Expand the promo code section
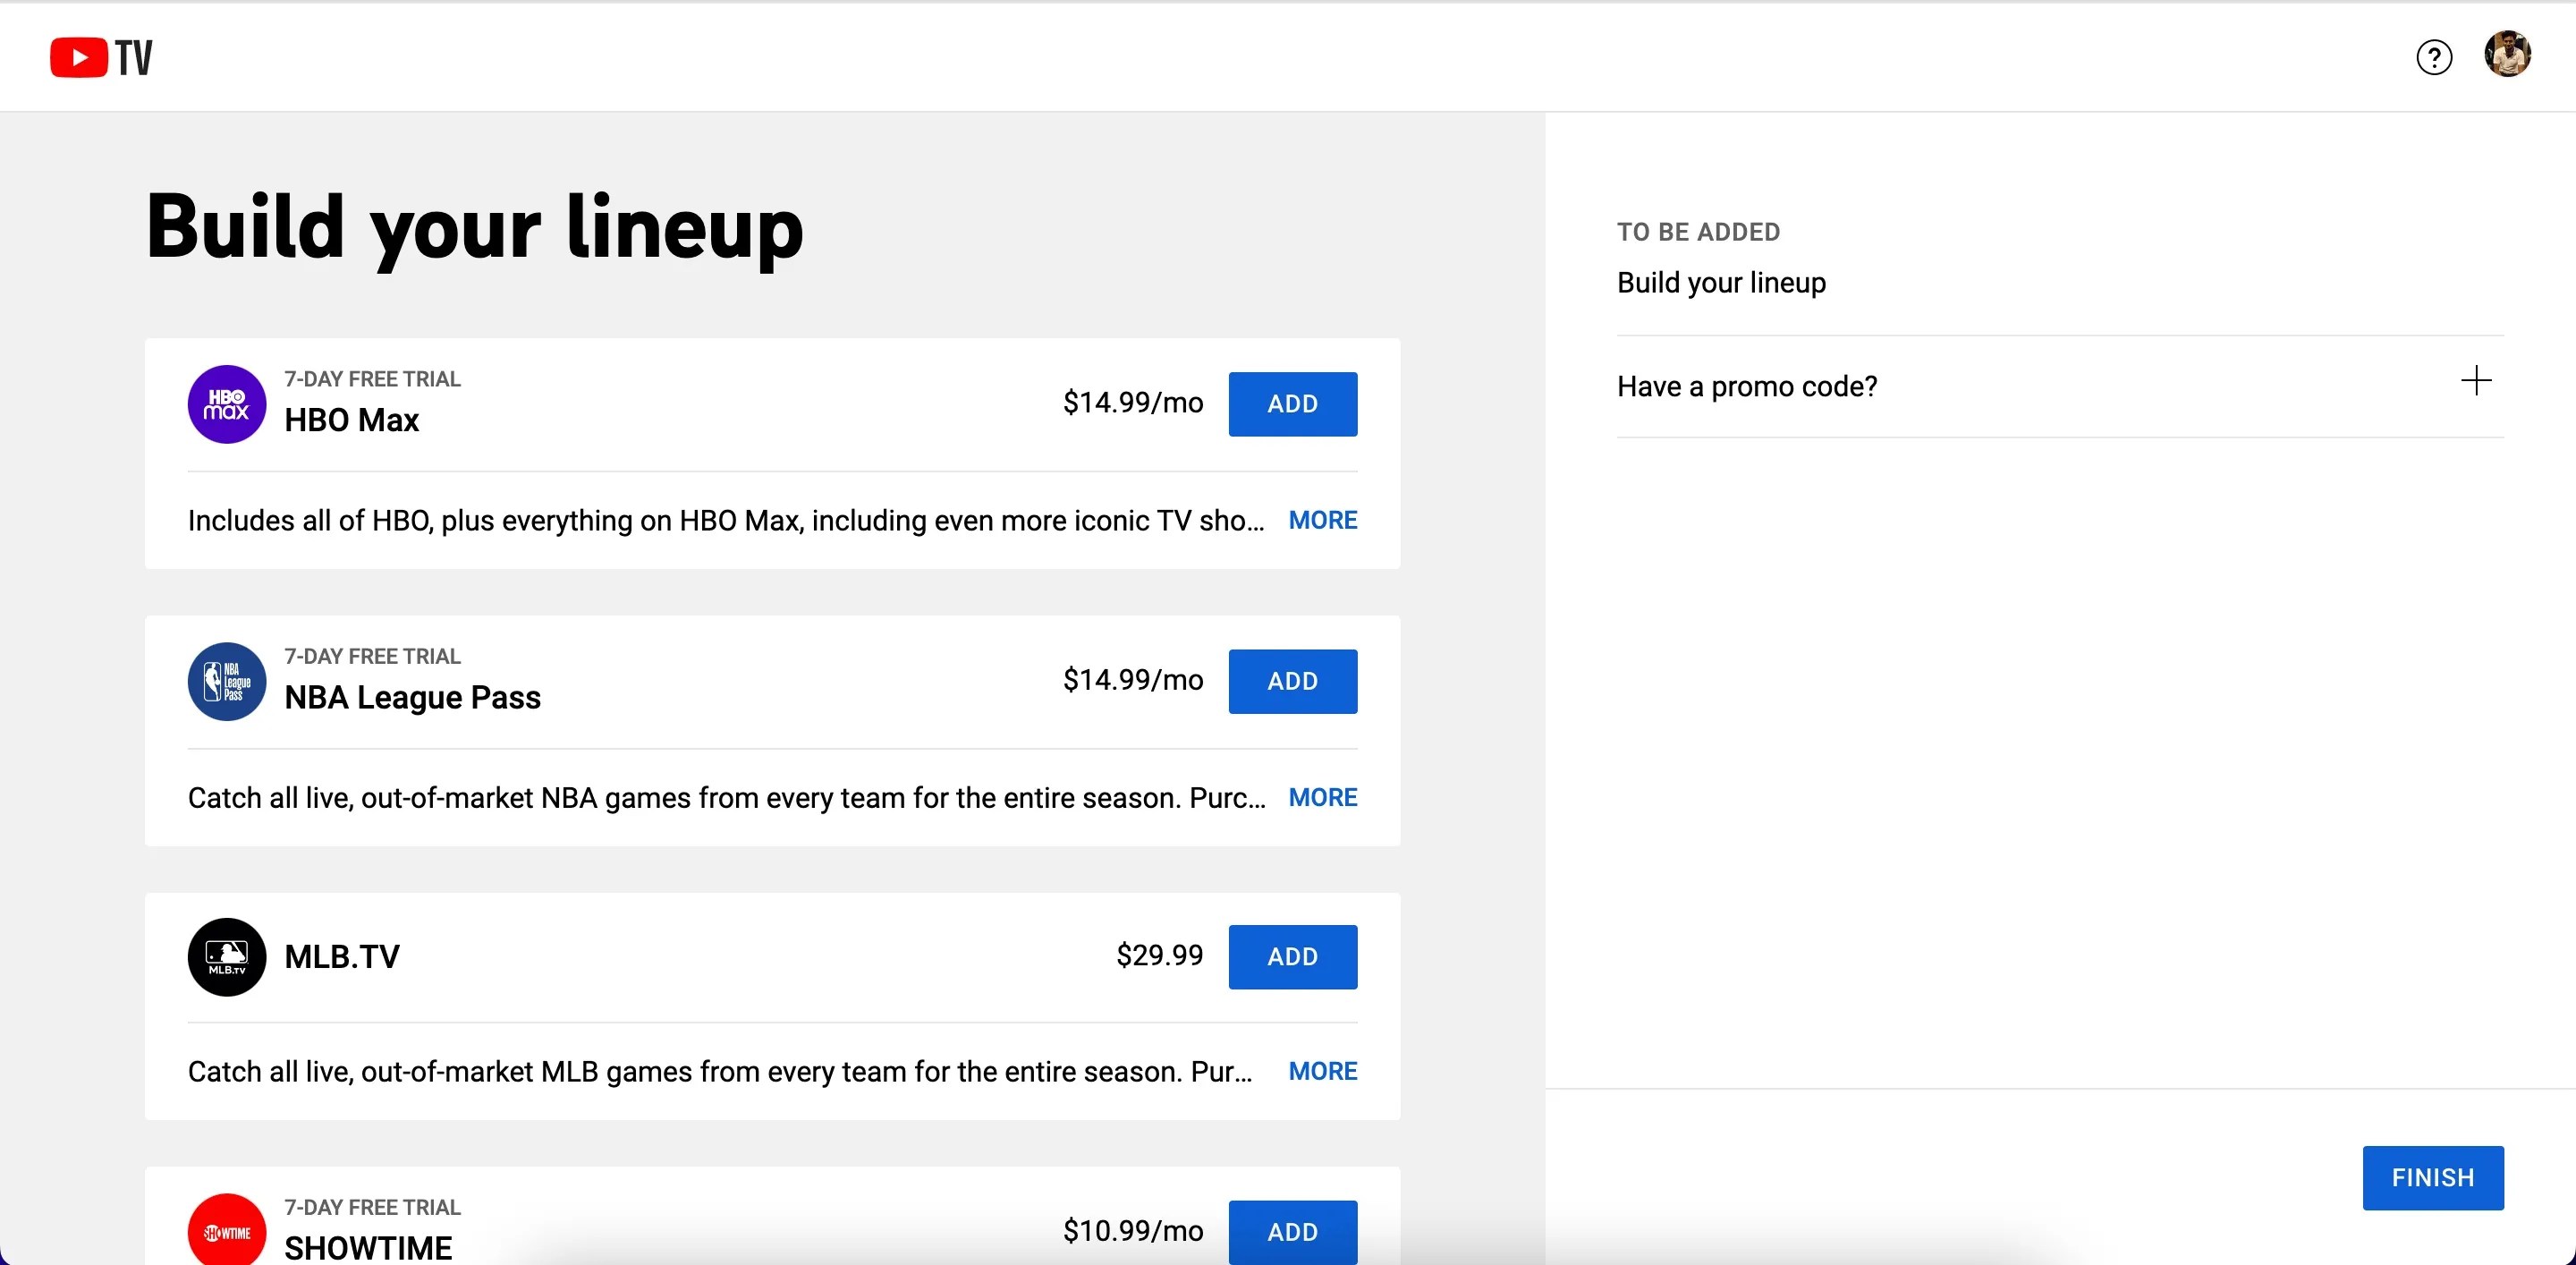 tap(1747, 386)
